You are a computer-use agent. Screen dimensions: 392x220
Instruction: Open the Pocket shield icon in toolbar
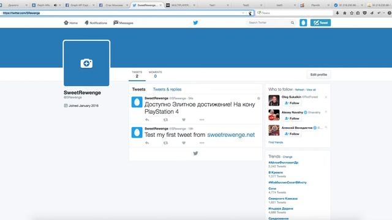click(x=365, y=13)
